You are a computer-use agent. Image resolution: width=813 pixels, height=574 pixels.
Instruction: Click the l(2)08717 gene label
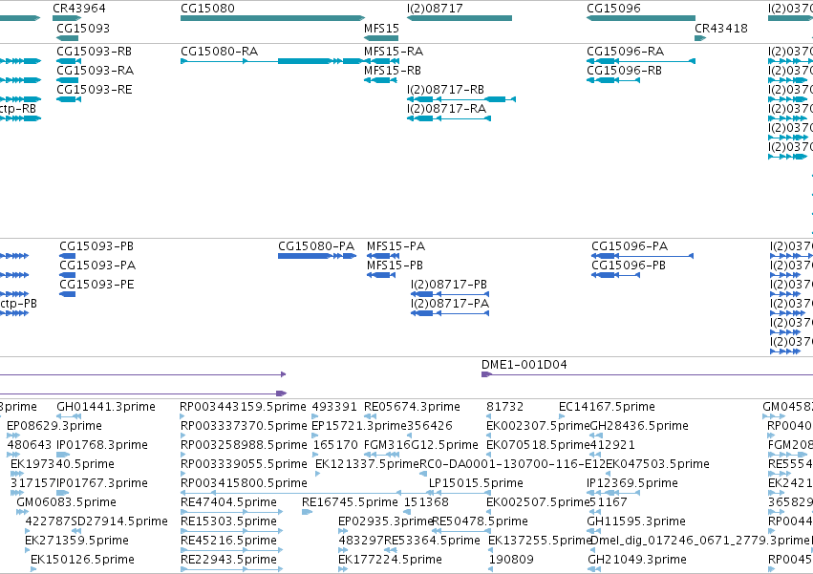point(435,9)
